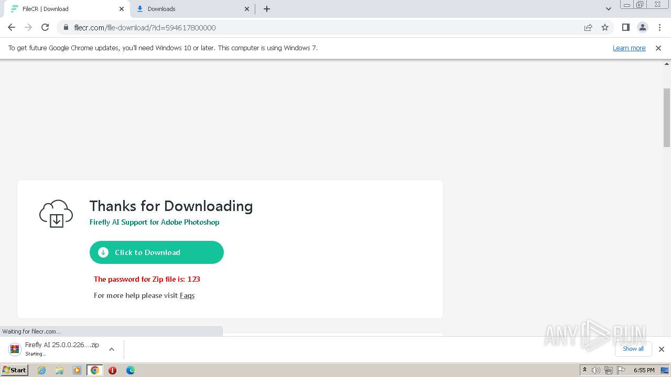This screenshot has height=377, width=671.
Task: Reload the FileCR page
Action: click(x=45, y=27)
